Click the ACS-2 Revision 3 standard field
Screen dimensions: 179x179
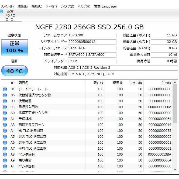(x=123, y=68)
